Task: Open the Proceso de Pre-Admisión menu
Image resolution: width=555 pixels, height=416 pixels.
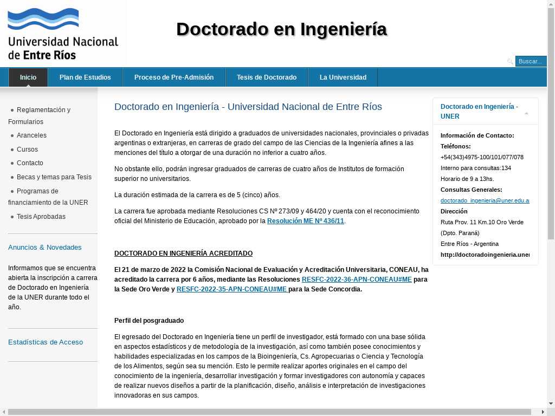Action: pos(174,77)
